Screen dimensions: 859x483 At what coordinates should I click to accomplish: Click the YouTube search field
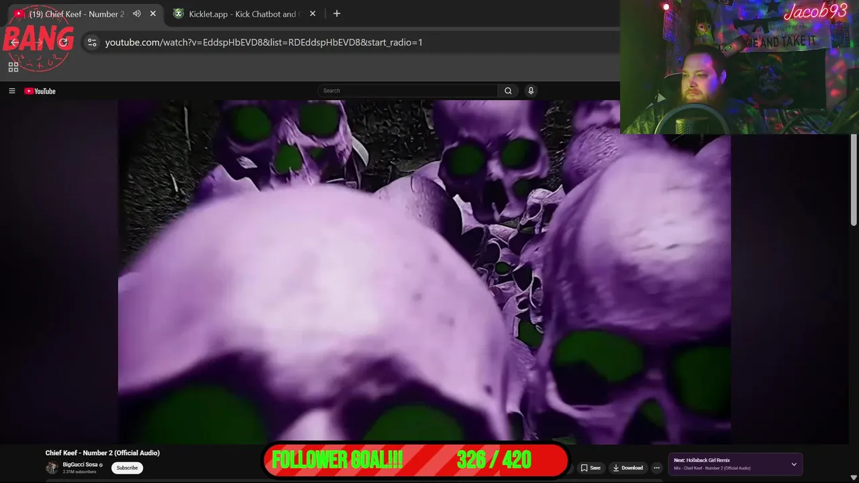point(408,91)
